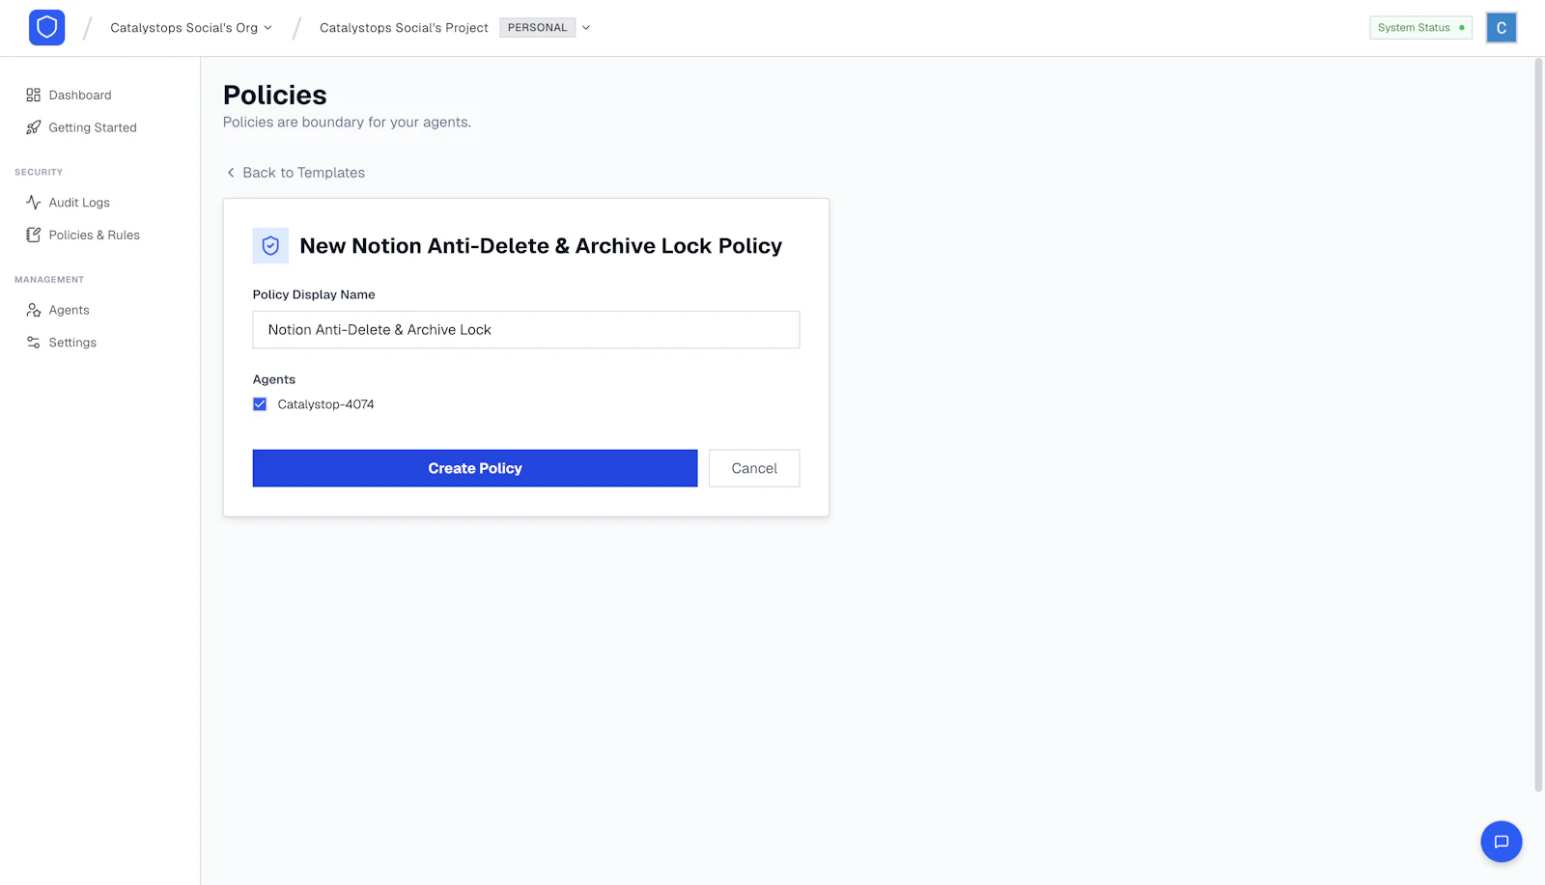Open the chat support bubble
Viewport: 1545px width, 885px height.
click(1502, 842)
